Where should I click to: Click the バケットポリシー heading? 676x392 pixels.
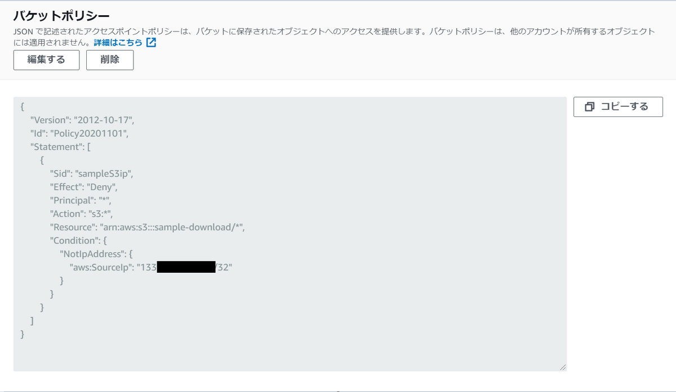point(61,15)
